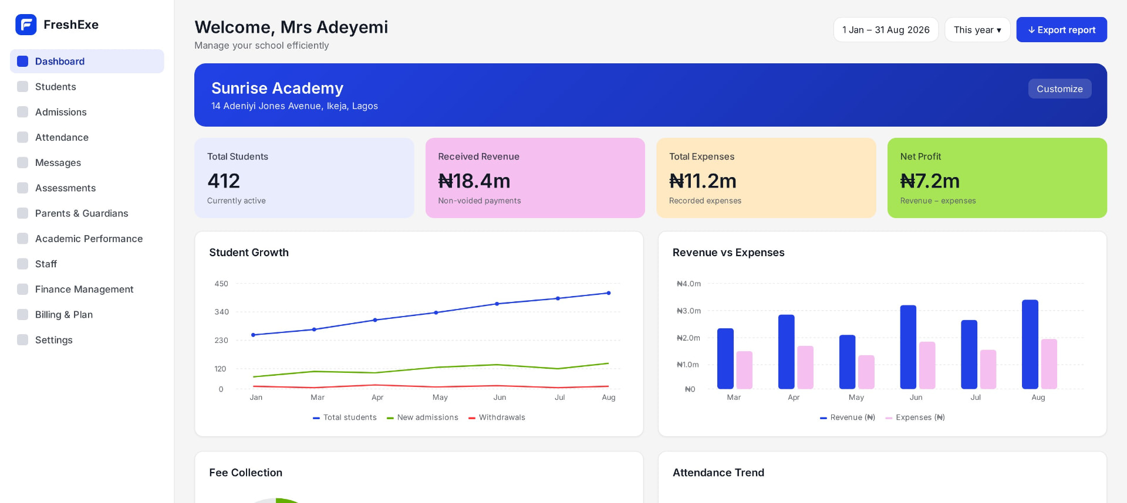Click the Messages sidebar icon
This screenshot has width=1127, height=503.
(x=23, y=162)
